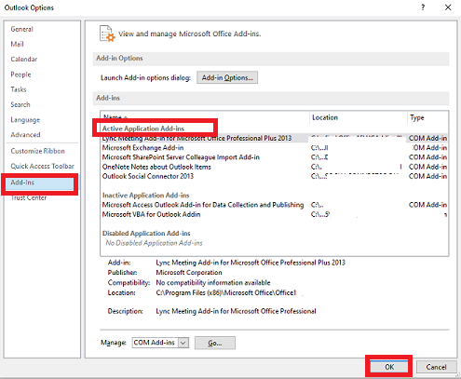Choose Language in the sidebar
Image resolution: width=461 pixels, height=379 pixels.
[25, 120]
